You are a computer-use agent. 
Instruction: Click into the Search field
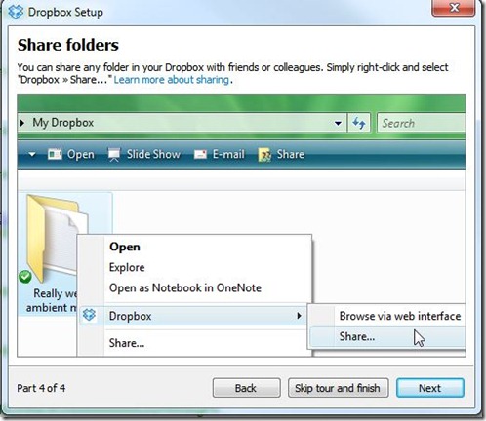coord(422,123)
